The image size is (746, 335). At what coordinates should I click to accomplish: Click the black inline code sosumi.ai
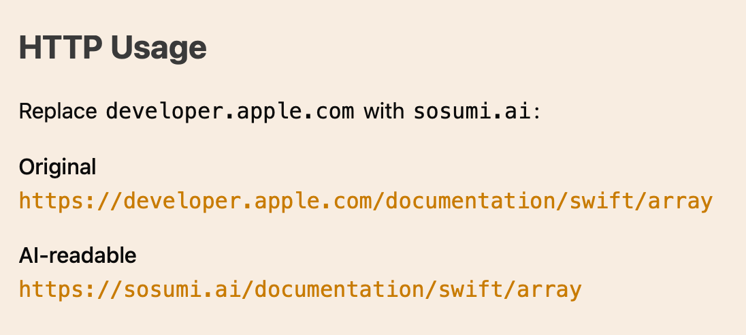click(472, 112)
